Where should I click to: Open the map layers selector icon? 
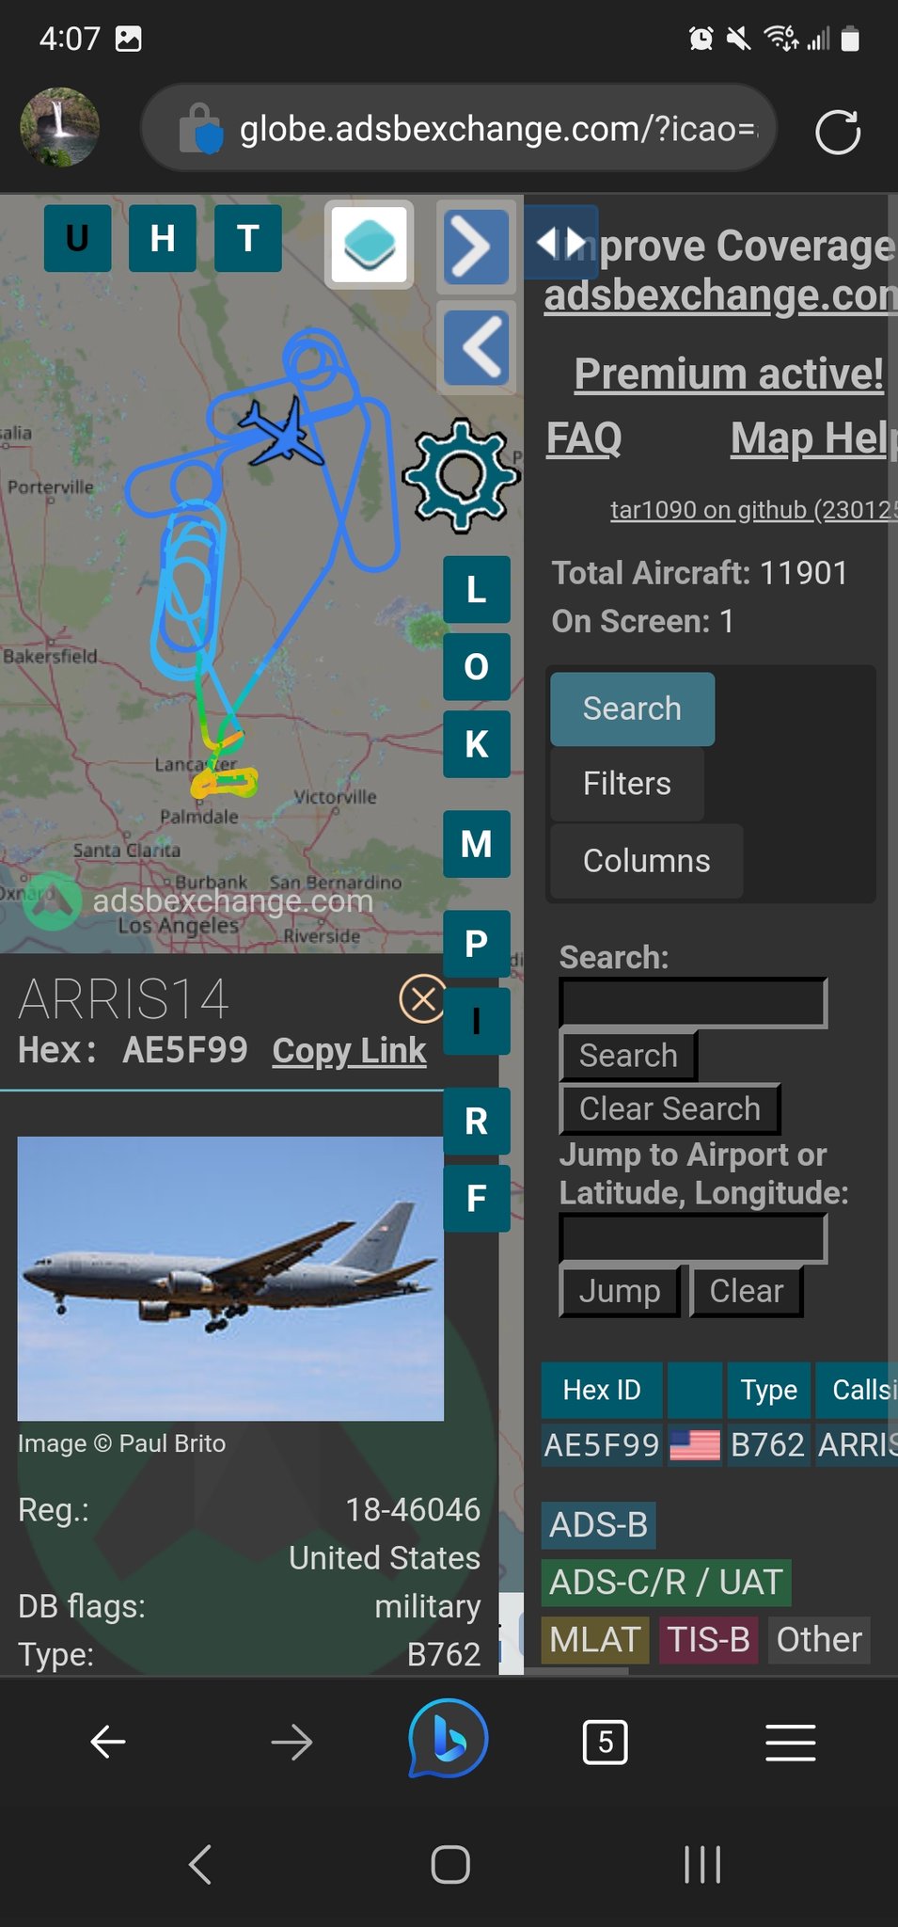[369, 245]
